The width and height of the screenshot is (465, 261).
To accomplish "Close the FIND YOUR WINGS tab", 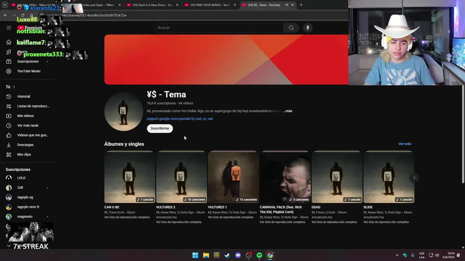I will coord(235,5).
